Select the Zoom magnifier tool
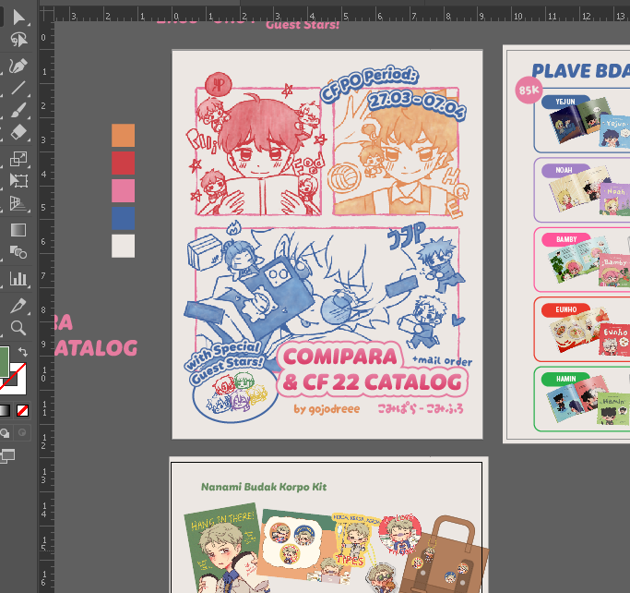The width and height of the screenshot is (630, 593). tap(18, 328)
